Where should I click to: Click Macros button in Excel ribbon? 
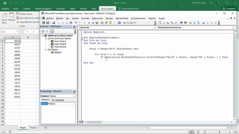coord(12,17)
